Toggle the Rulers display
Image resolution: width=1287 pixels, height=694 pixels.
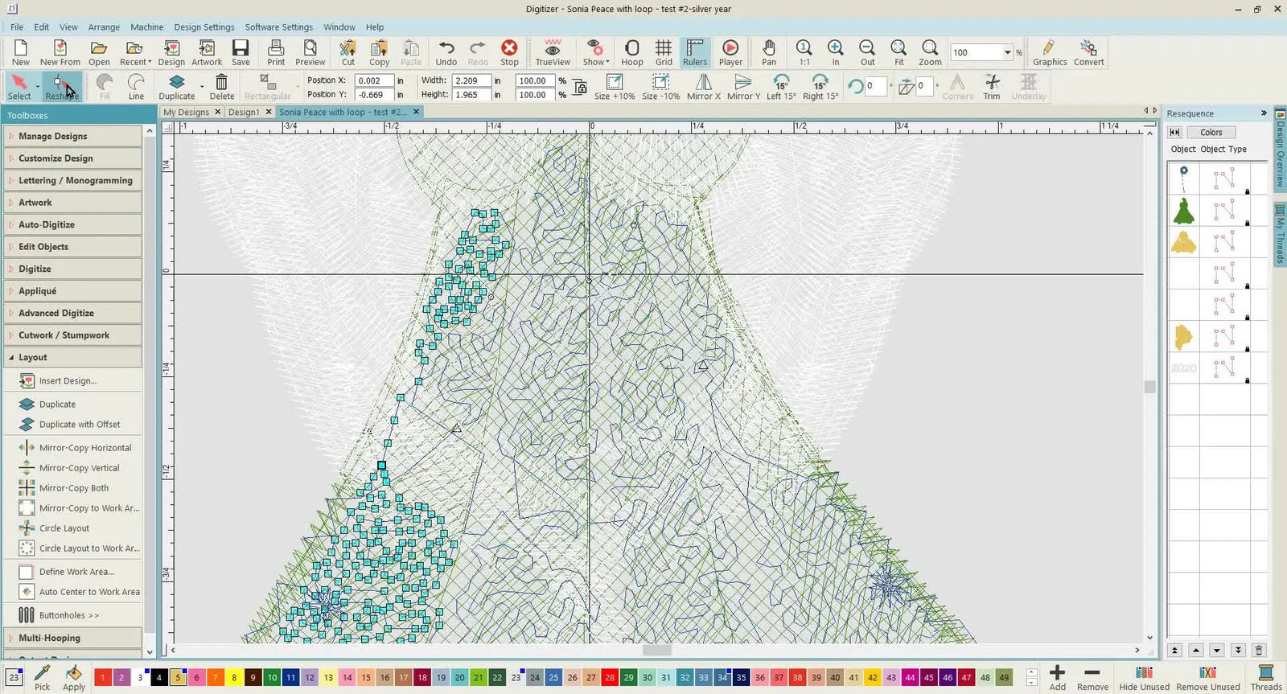[695, 52]
